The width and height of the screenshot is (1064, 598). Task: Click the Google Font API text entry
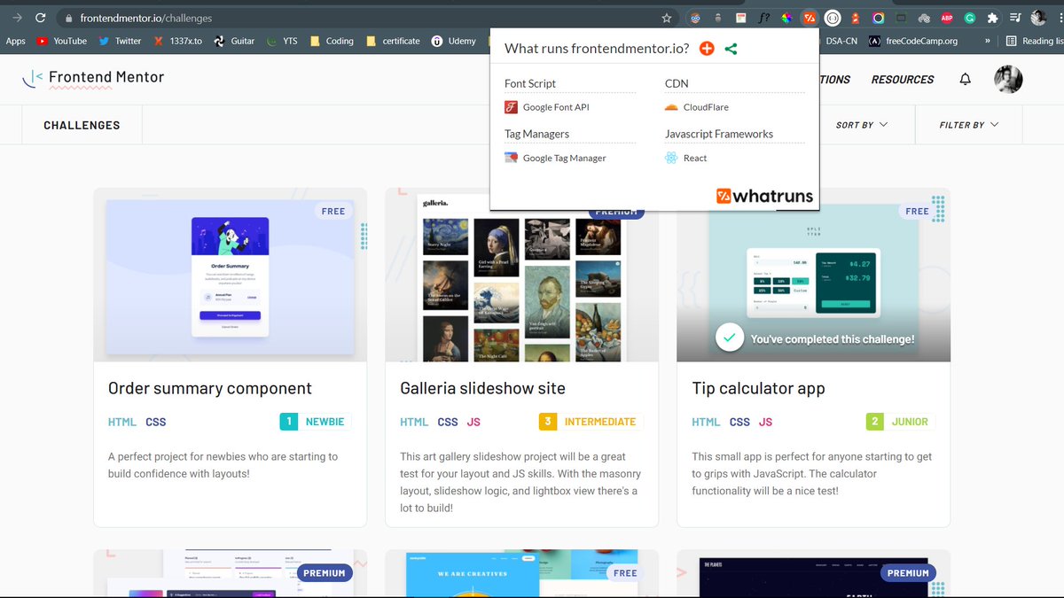(556, 107)
